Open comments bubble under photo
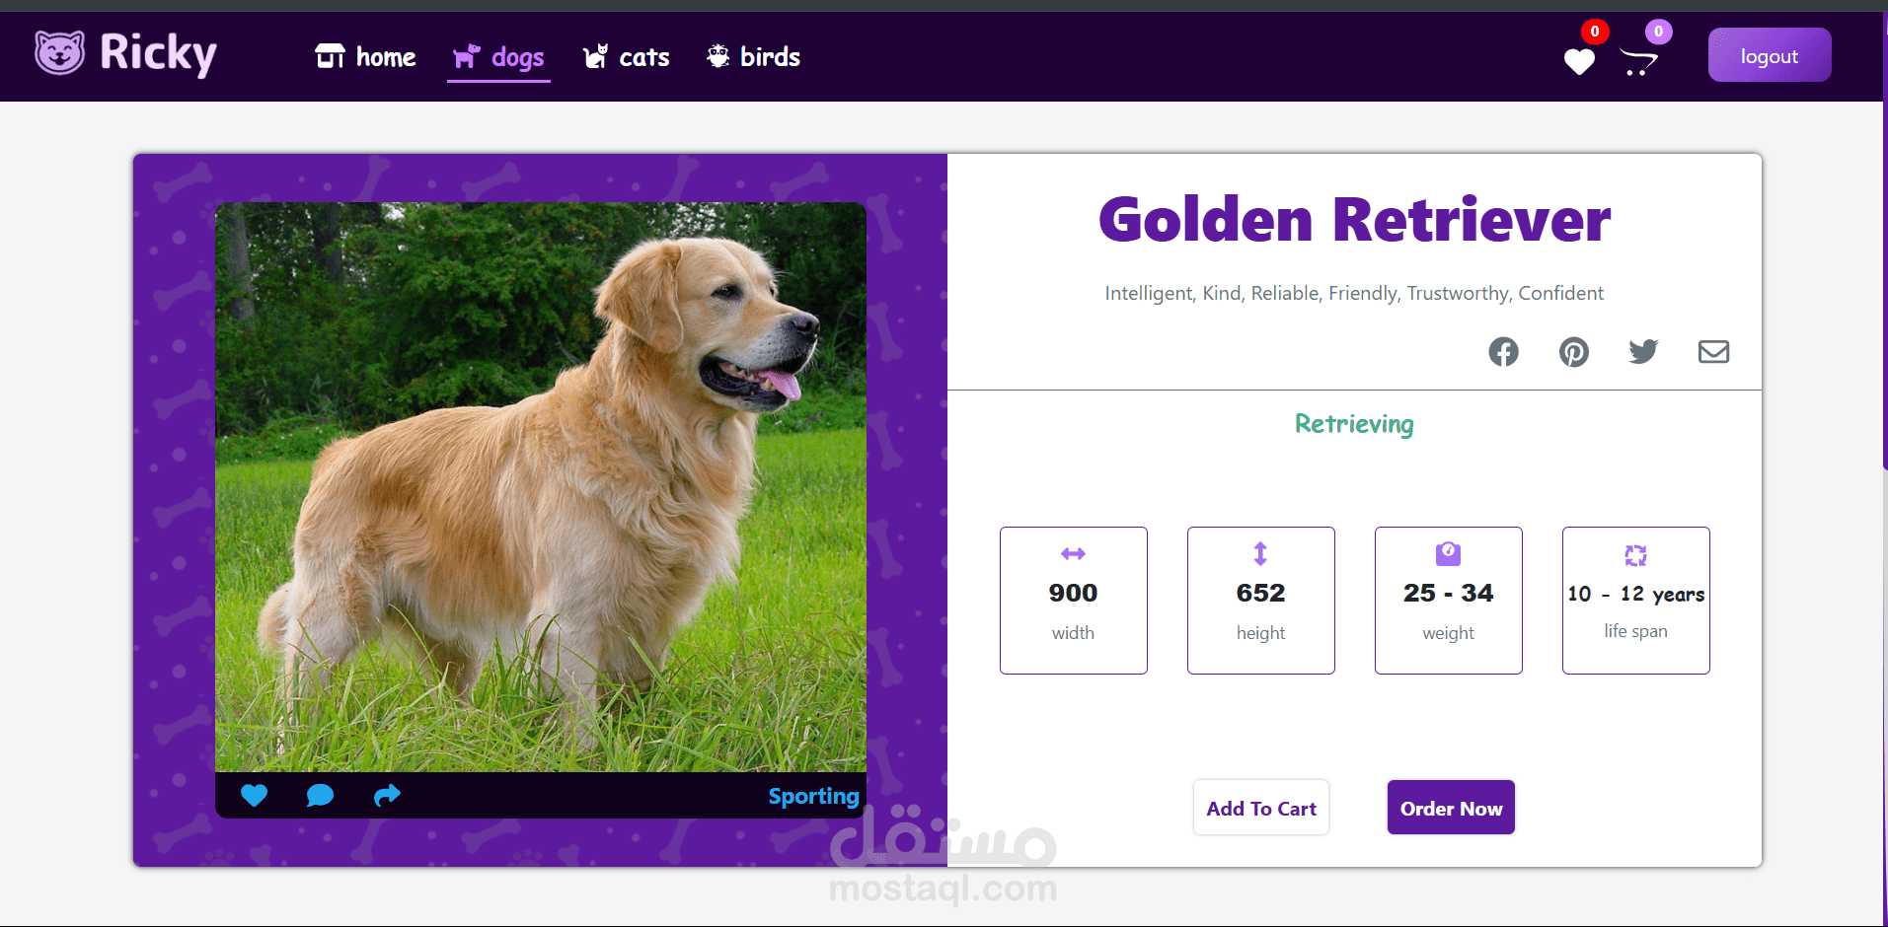The image size is (1888, 927). point(320,795)
